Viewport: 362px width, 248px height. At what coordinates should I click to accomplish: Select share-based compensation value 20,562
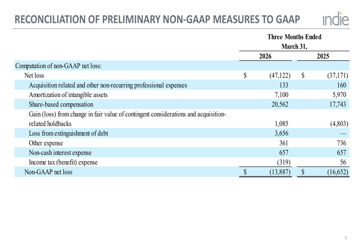[x=280, y=104]
